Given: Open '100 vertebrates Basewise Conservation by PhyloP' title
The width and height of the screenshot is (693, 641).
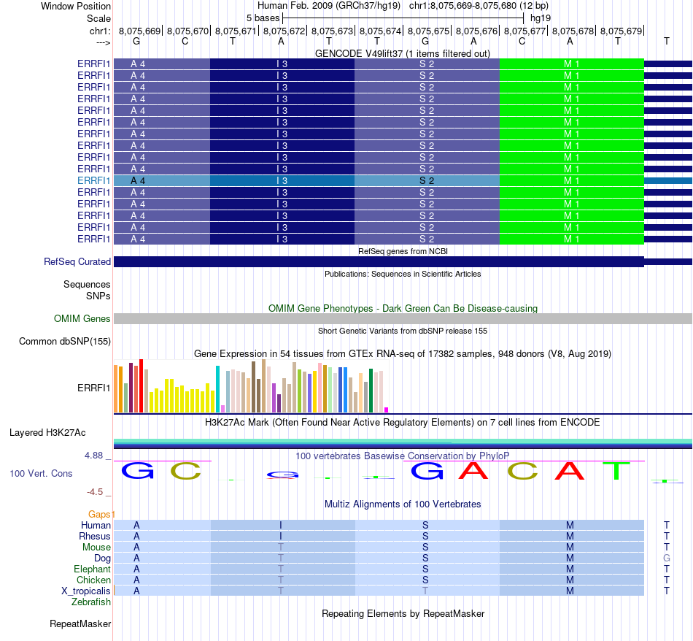Looking at the screenshot, I should tap(403, 456).
